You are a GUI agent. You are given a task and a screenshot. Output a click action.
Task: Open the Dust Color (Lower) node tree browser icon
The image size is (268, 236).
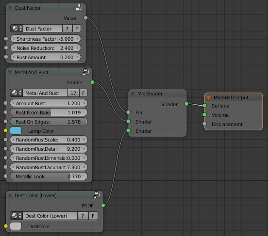pyautogui.click(x=17, y=216)
